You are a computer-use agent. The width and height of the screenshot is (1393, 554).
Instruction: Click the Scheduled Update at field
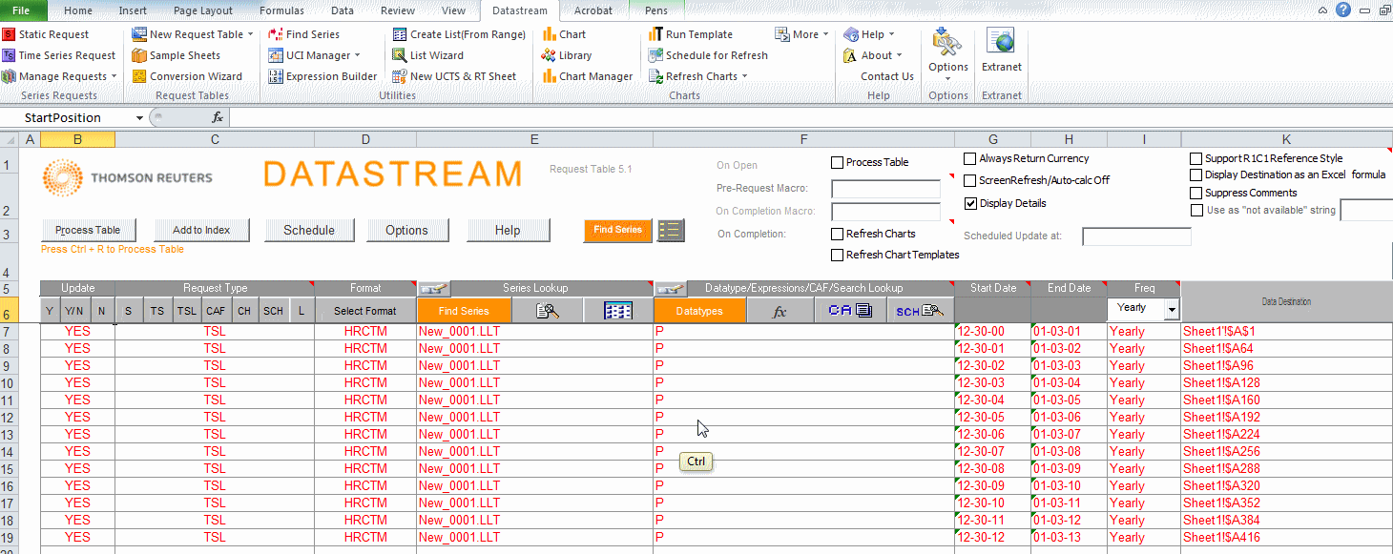[x=1136, y=236]
